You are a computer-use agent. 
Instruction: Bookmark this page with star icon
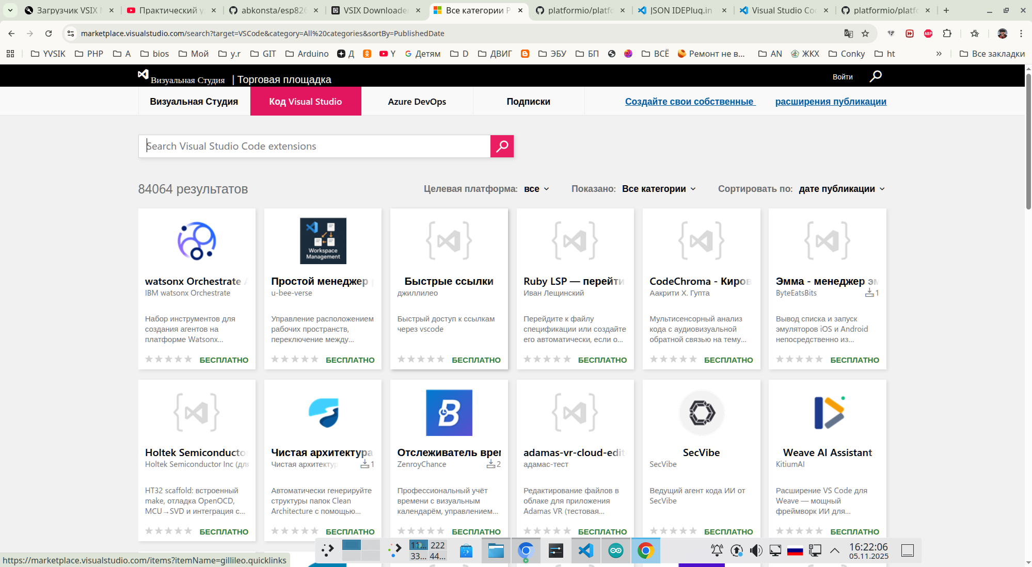865,34
